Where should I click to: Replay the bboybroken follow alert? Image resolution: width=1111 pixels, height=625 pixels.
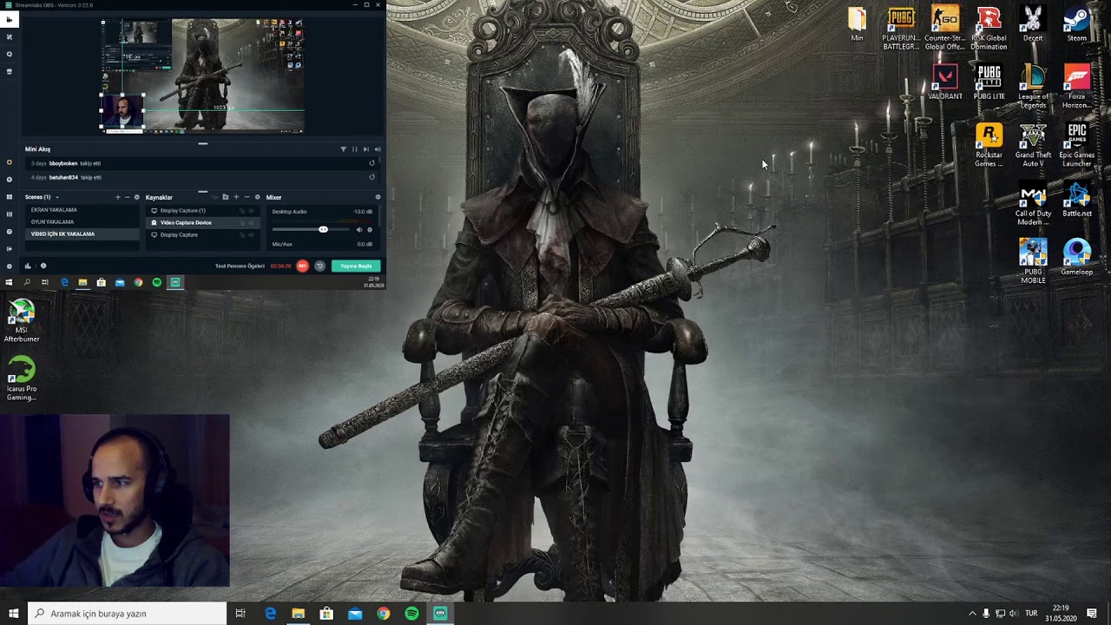[372, 163]
